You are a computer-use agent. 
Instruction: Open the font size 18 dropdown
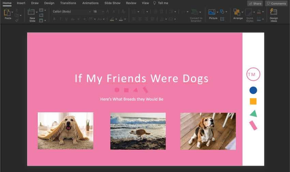tap(102, 12)
